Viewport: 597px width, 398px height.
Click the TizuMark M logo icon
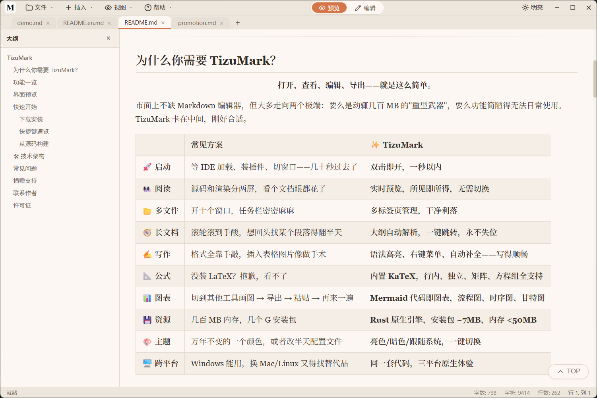[10, 8]
